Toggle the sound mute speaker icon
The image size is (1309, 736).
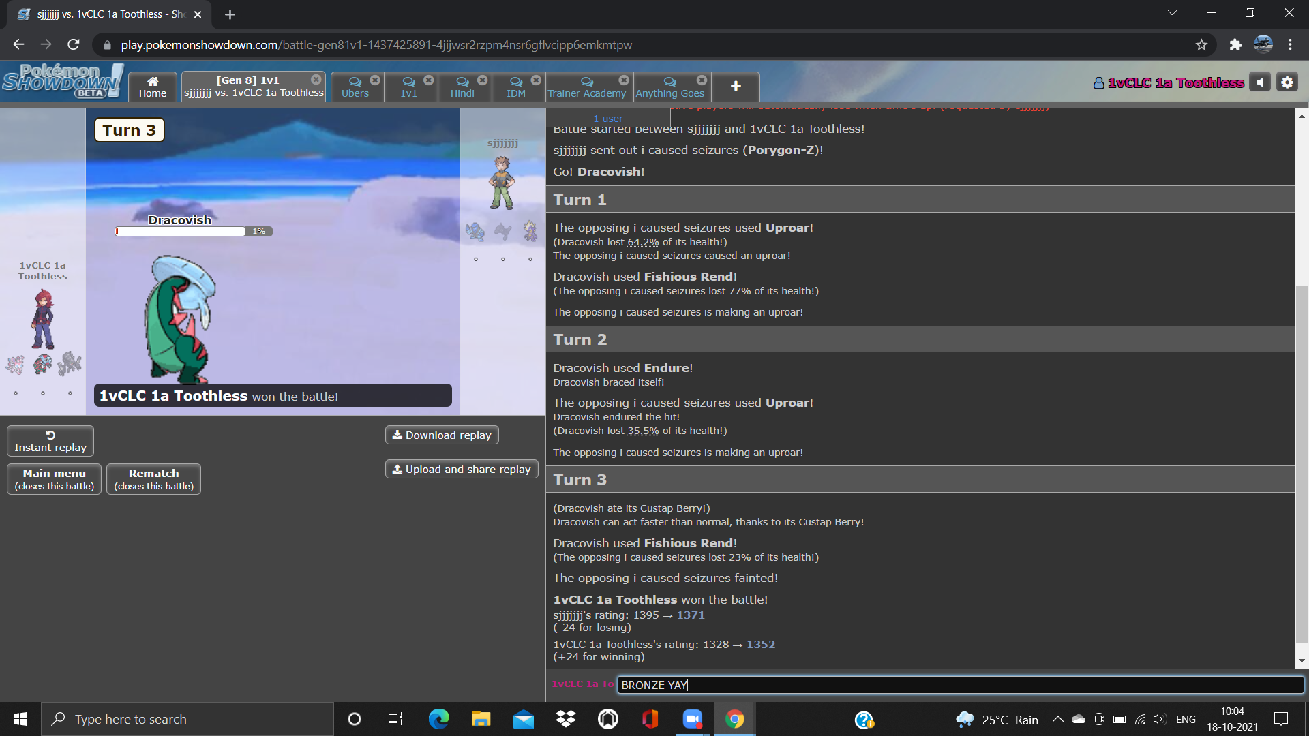1260,82
